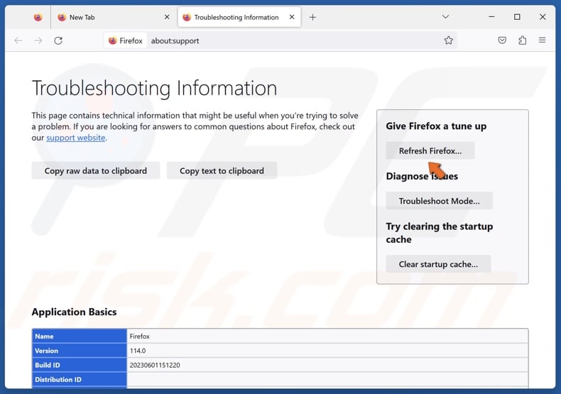The width and height of the screenshot is (561, 394).
Task: Select the Name row header cell
Action: click(x=80, y=336)
